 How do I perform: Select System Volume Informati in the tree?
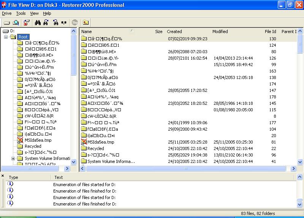[47, 158]
